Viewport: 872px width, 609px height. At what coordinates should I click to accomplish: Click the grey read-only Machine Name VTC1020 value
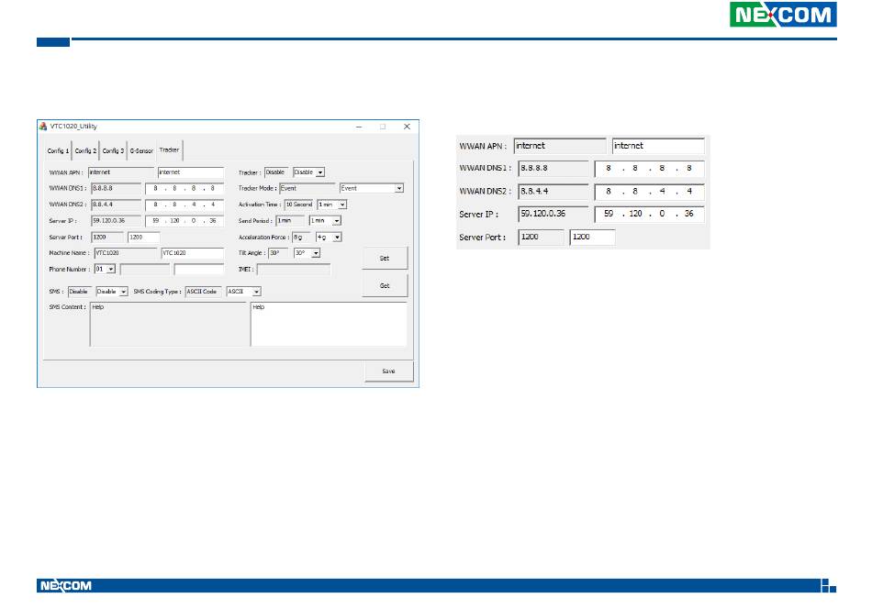pos(126,253)
